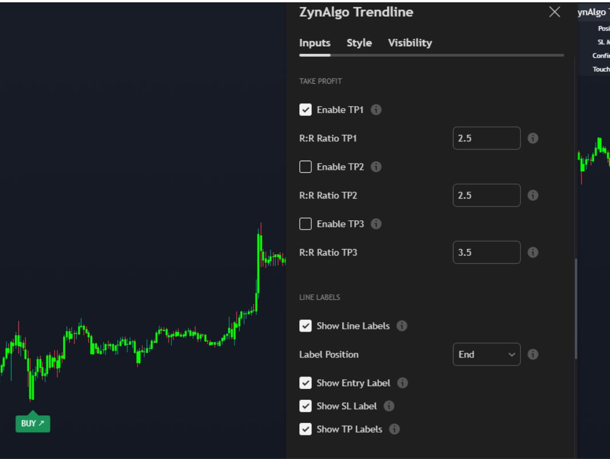The height and width of the screenshot is (459, 610).
Task: Open the Label Position dropdown
Action: [486, 355]
